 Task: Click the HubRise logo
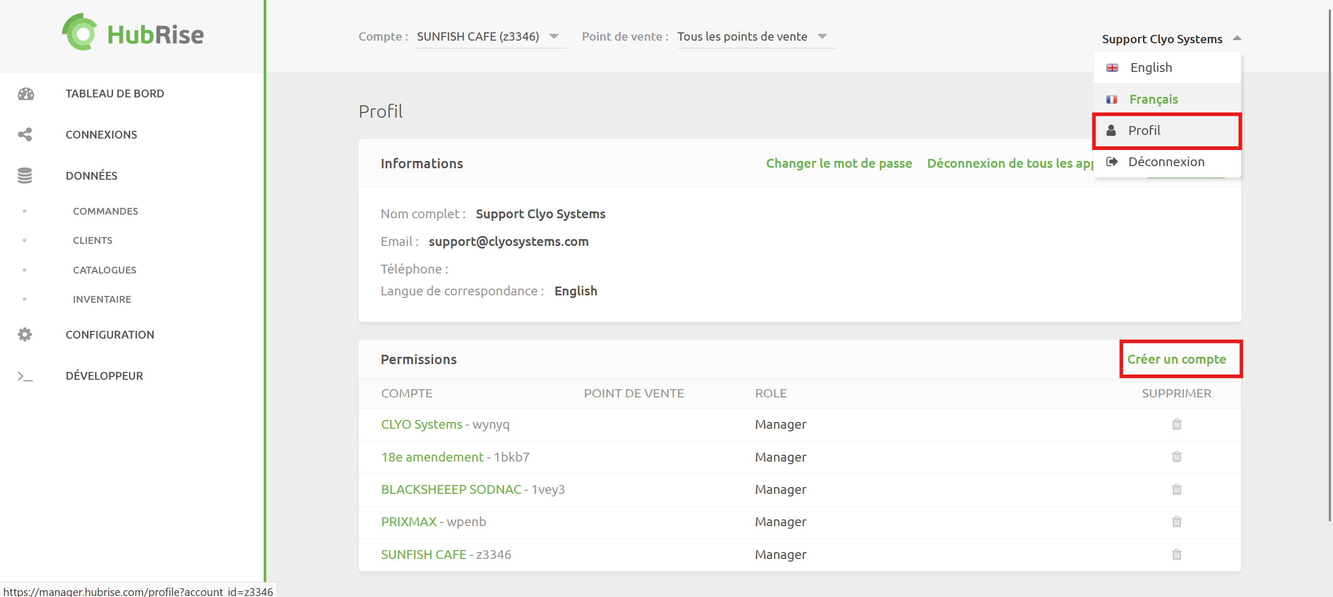(x=133, y=33)
